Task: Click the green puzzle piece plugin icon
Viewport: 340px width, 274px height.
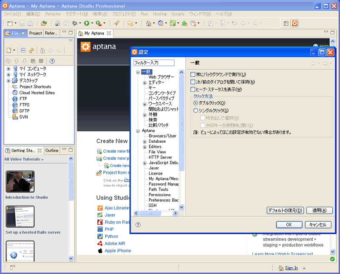Action: (184, 23)
